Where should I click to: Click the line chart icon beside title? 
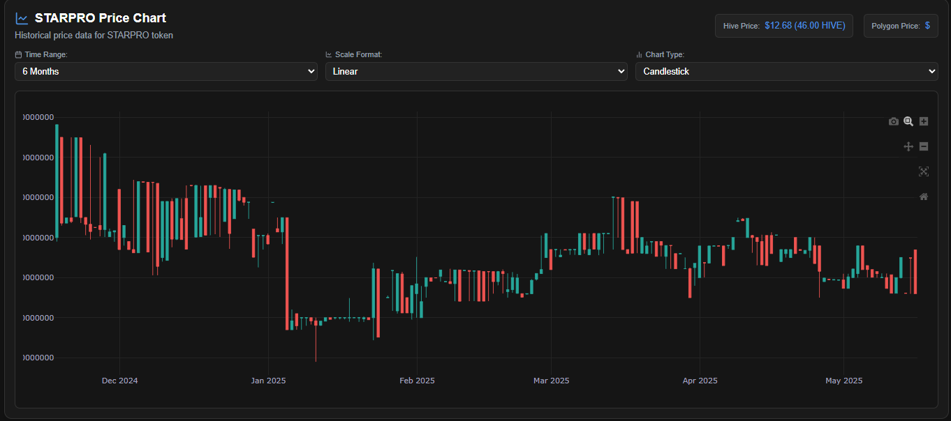pos(22,19)
